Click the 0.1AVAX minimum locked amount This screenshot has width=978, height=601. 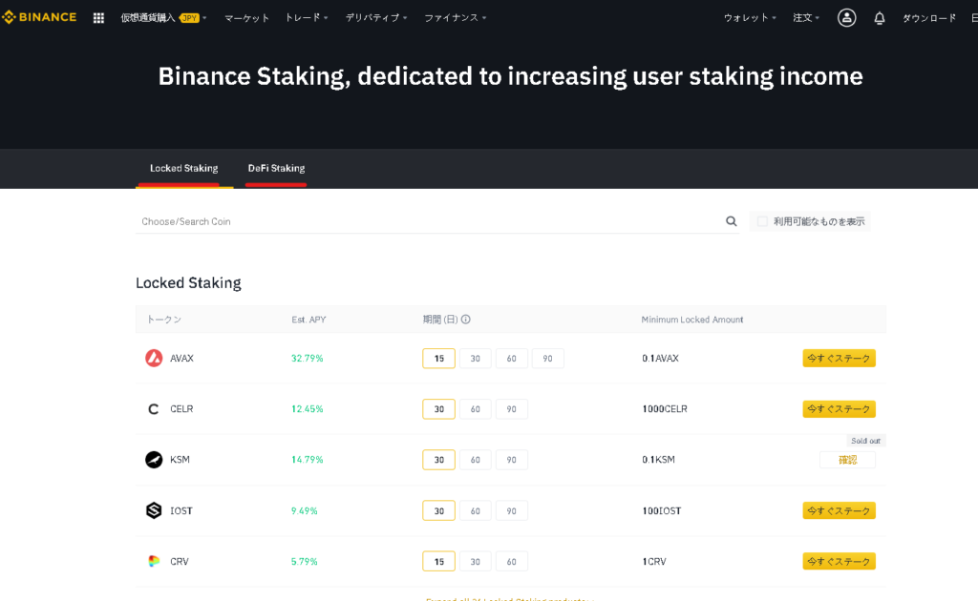pyautogui.click(x=661, y=358)
